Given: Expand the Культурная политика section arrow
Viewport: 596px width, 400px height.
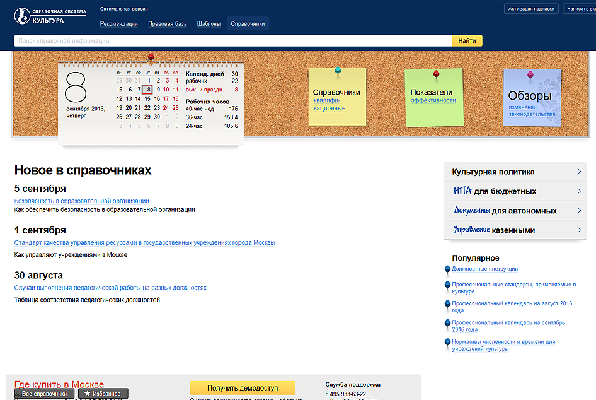Looking at the screenshot, I should click(x=578, y=172).
